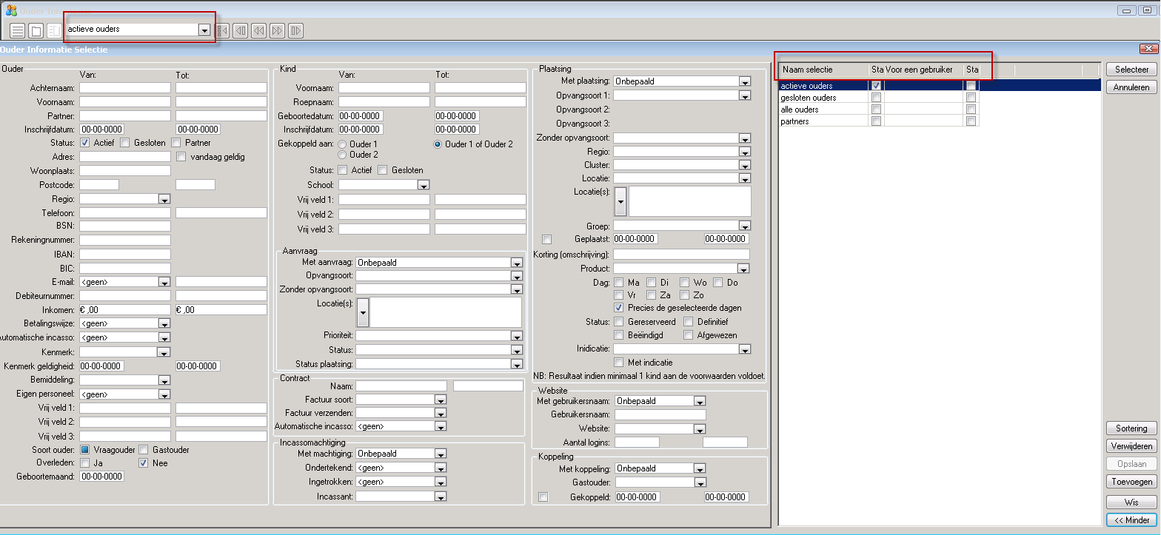Tick the 'vandaag geldig' checkbox
Image resolution: width=1161 pixels, height=535 pixels.
pos(181,157)
